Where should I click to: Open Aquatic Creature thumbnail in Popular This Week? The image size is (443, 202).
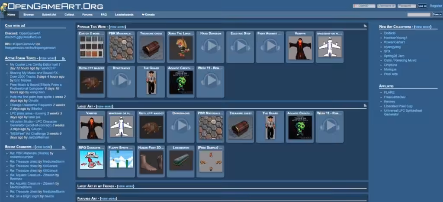tap(181, 82)
